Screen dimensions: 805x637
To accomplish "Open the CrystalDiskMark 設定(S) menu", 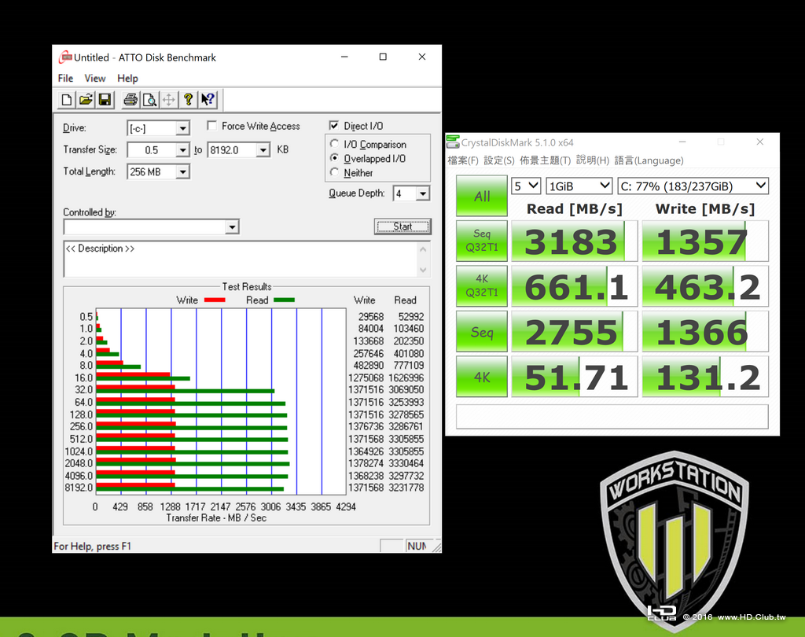I will click(x=498, y=160).
